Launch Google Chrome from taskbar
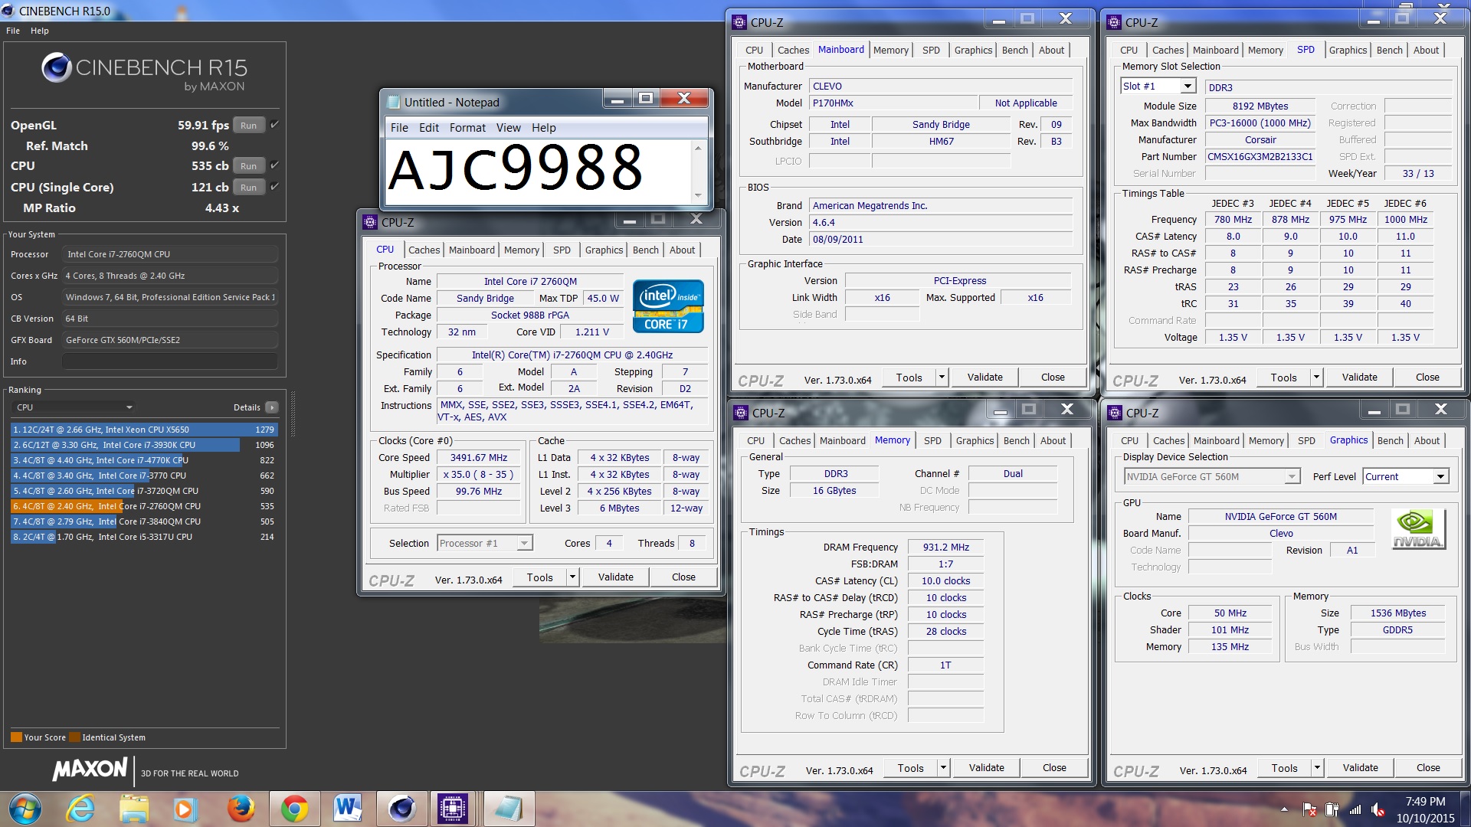Image resolution: width=1471 pixels, height=827 pixels. [x=294, y=809]
